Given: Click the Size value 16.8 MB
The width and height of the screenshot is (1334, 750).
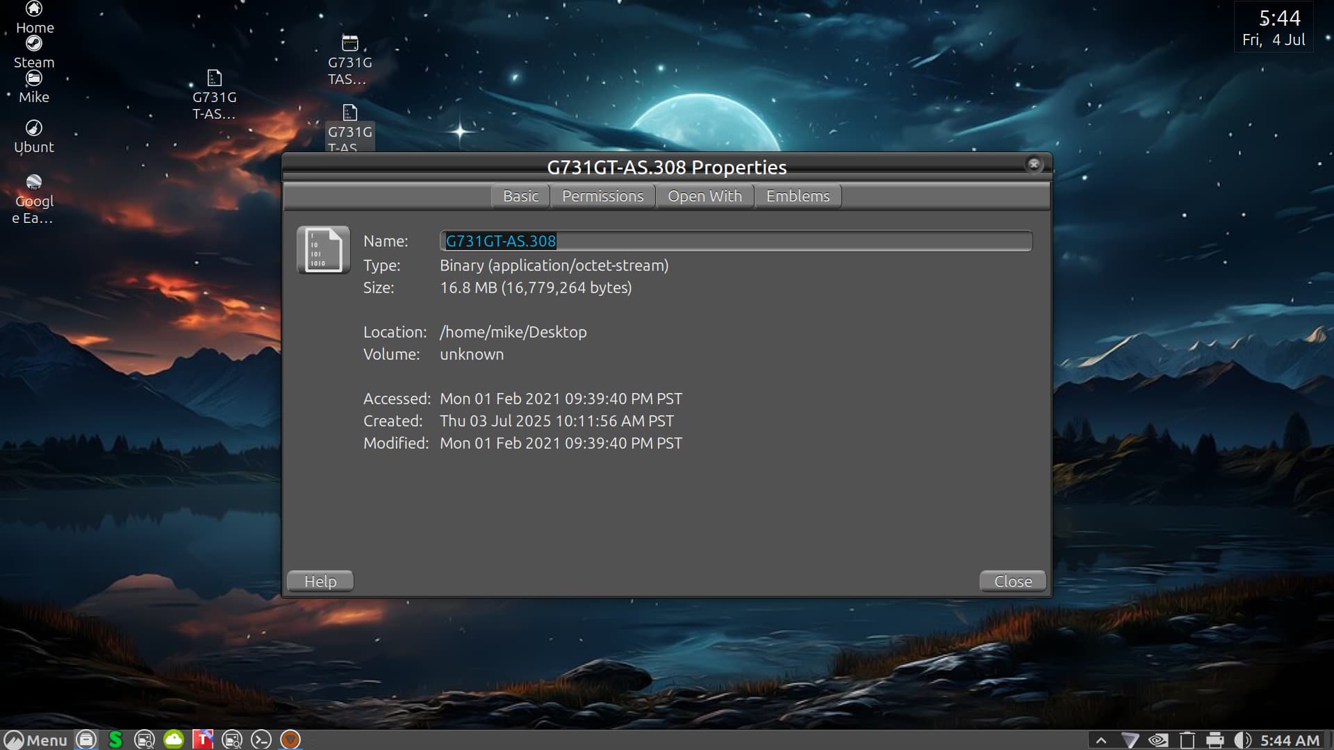Looking at the screenshot, I should pyautogui.click(x=536, y=287).
